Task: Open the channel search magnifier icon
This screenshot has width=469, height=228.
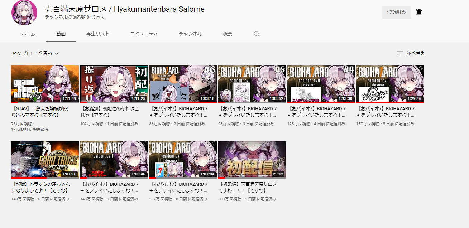Action: [x=257, y=34]
